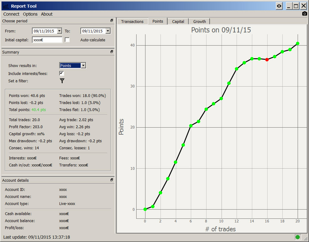Expand the Show results in dropdown
The height and width of the screenshot is (242, 309).
83,65
